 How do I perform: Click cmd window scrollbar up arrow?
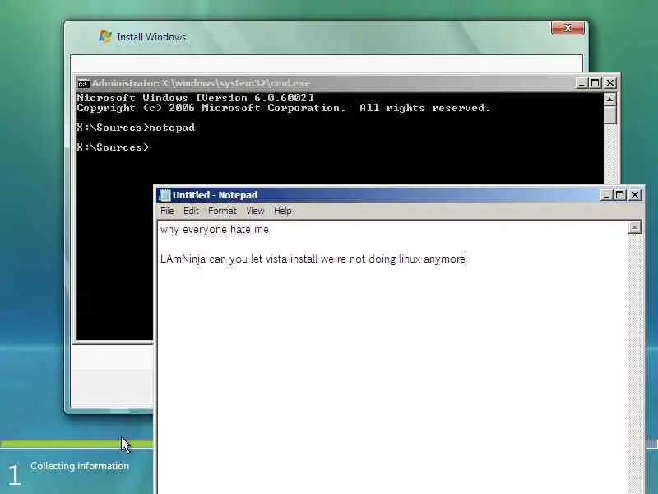click(x=609, y=100)
